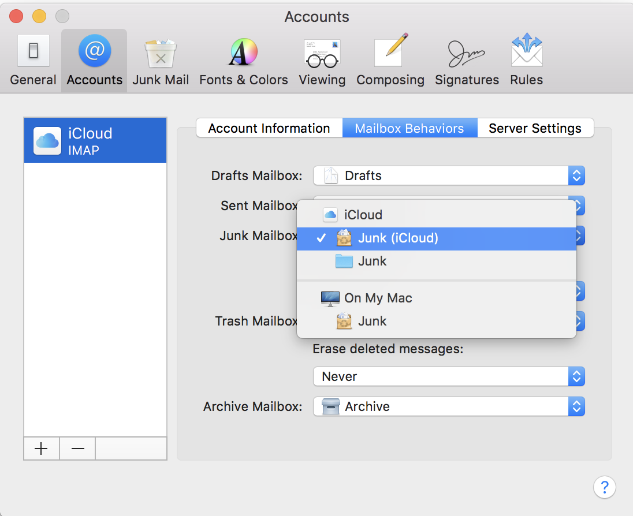Open the Composing preferences pane
633x516 pixels.
tap(390, 61)
